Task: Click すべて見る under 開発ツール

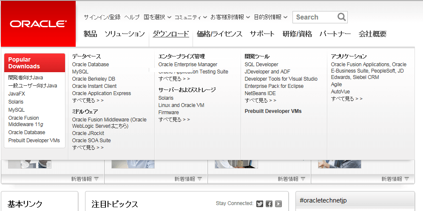Action: tap(261, 100)
